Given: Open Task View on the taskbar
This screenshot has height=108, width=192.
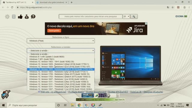Looking at the screenshot, I should click(x=65, y=105).
